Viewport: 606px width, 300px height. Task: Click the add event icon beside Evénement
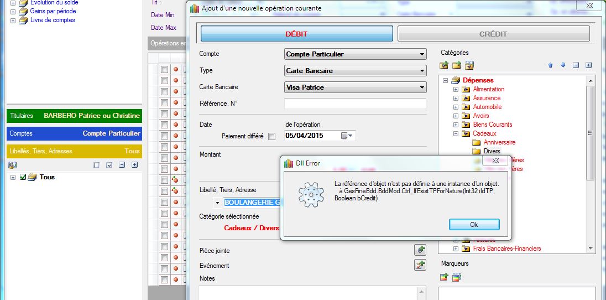(420, 265)
